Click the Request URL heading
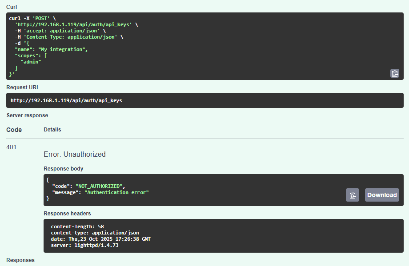Screen dimensions: 409x266 point(23,87)
